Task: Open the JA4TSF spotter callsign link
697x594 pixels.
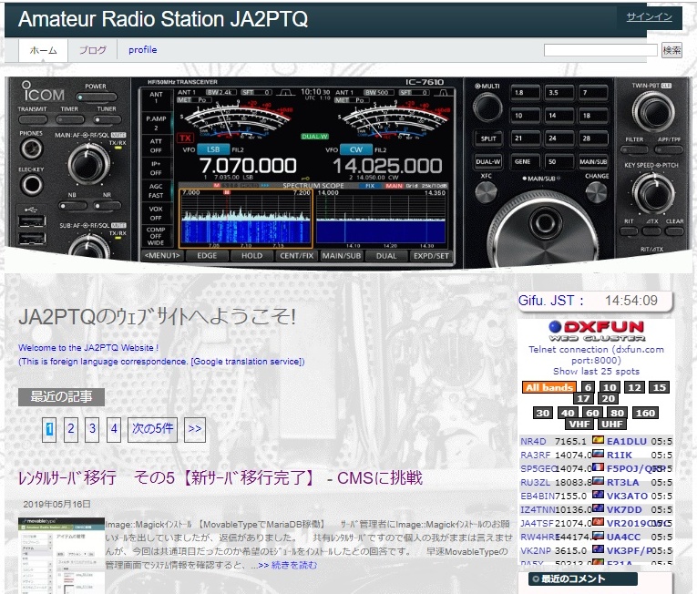Action: pyautogui.click(x=537, y=523)
